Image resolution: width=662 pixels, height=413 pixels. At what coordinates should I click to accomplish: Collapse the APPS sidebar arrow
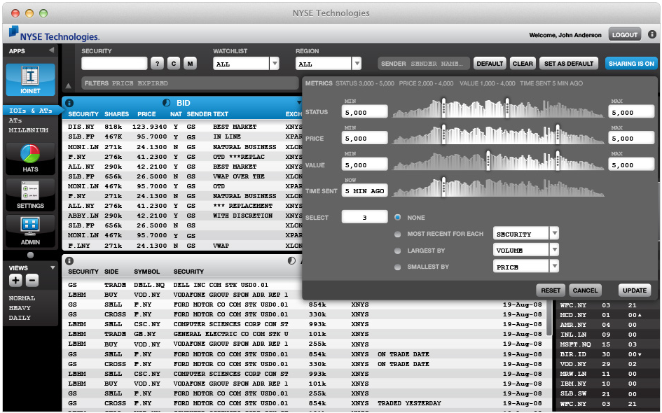[51, 50]
